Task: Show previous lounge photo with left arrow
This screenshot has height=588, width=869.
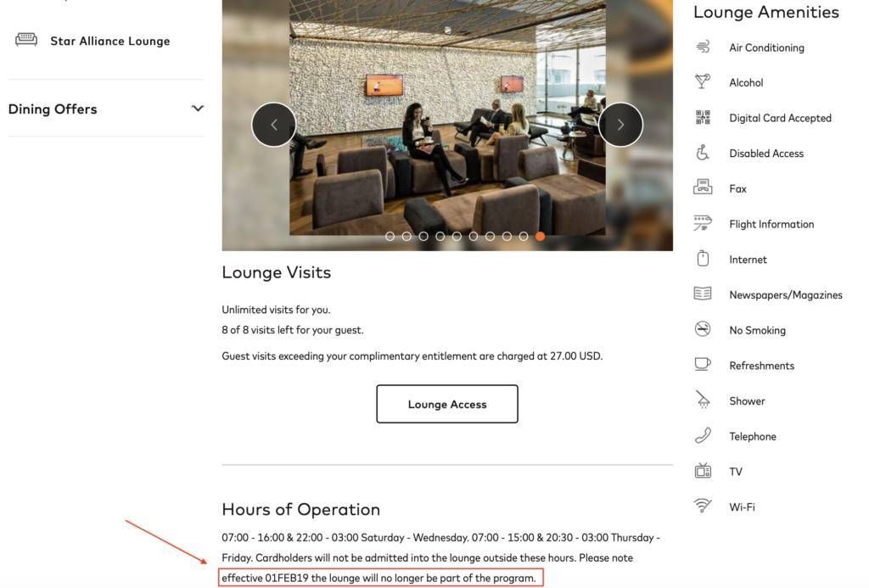Action: click(274, 125)
